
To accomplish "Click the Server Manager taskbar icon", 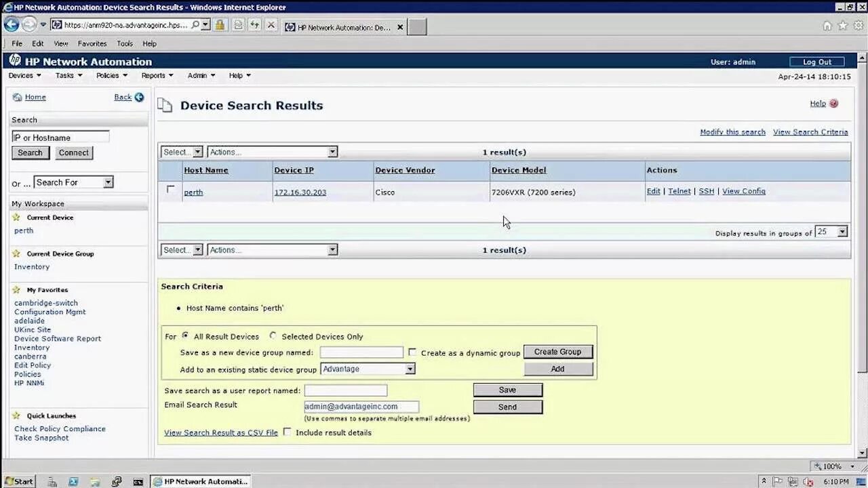I will [x=52, y=482].
